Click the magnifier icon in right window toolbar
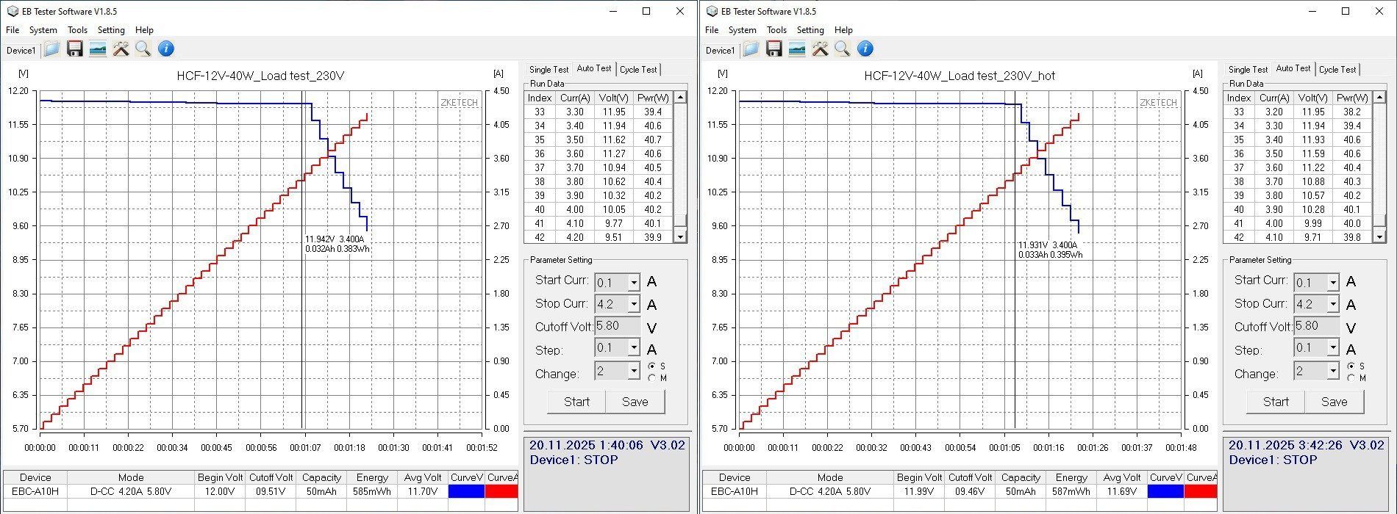 tap(843, 49)
